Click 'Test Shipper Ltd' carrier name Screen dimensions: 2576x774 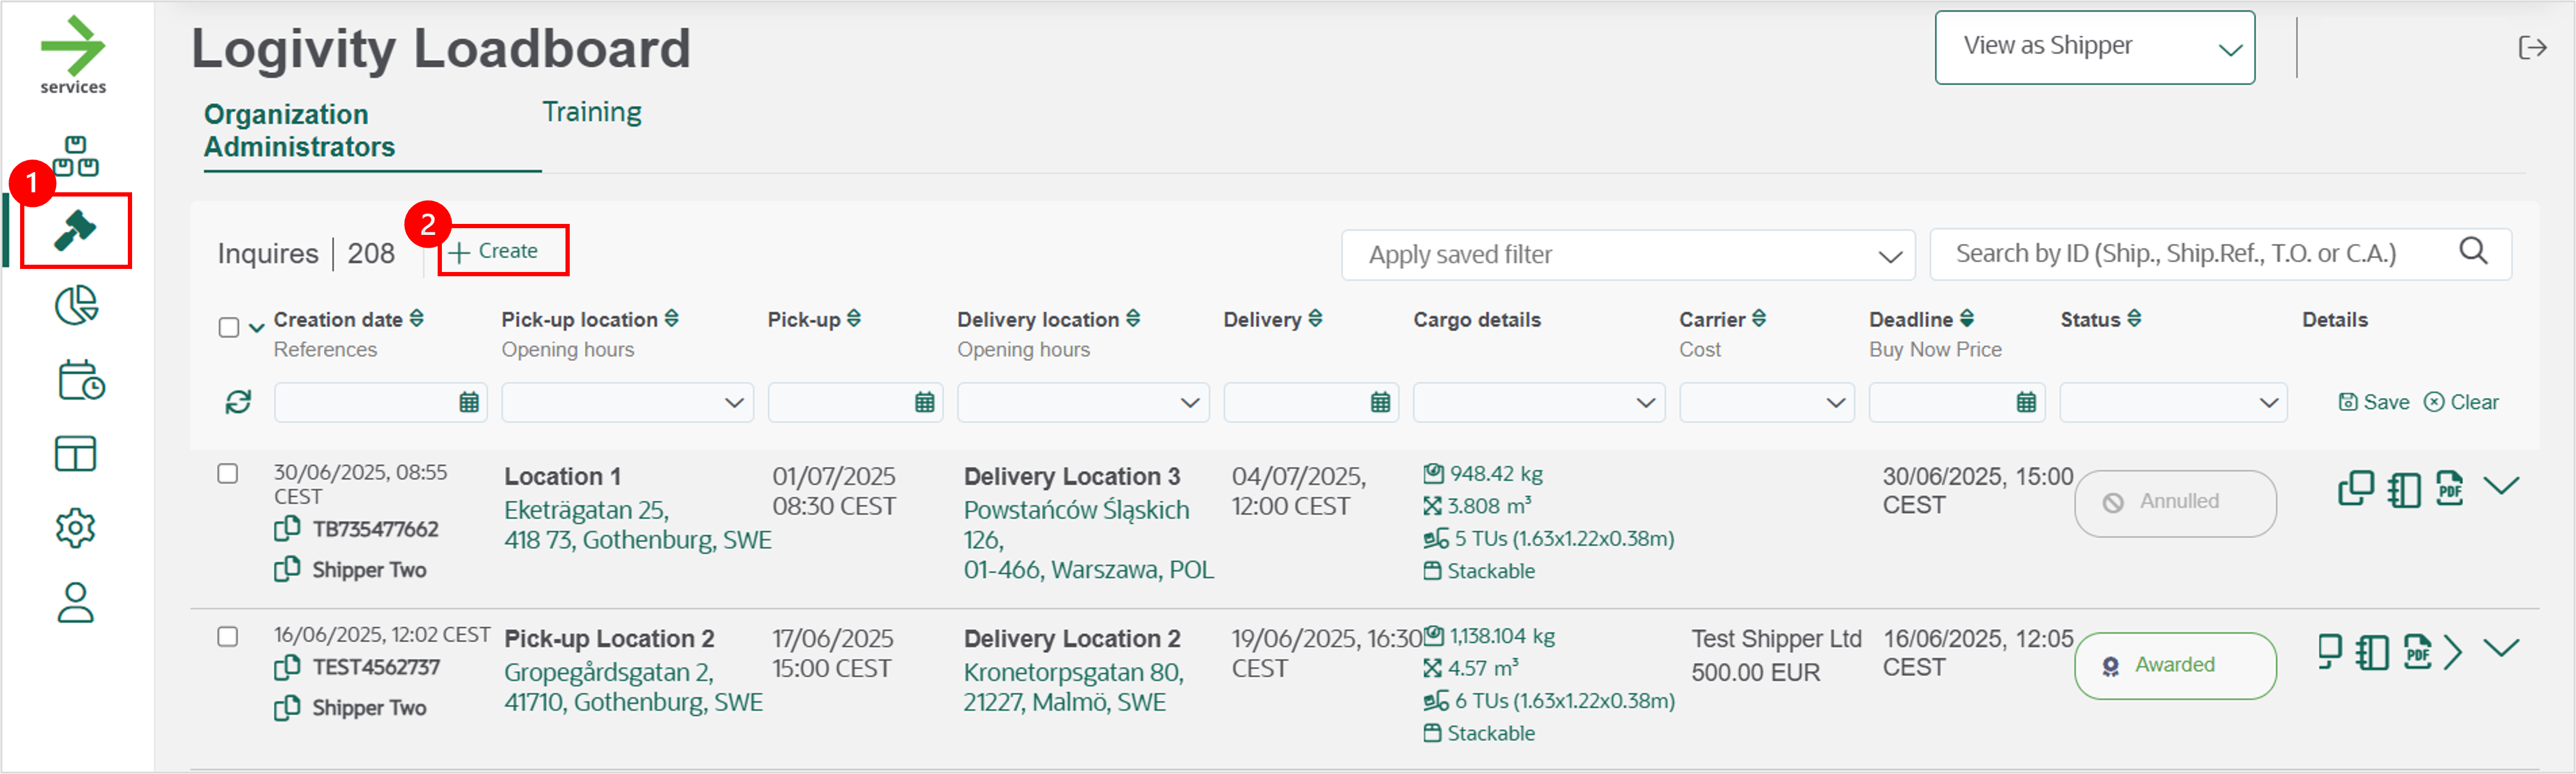[x=1776, y=638]
